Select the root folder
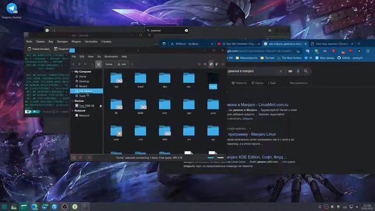The height and width of the screenshot is (211, 375). tap(116, 133)
